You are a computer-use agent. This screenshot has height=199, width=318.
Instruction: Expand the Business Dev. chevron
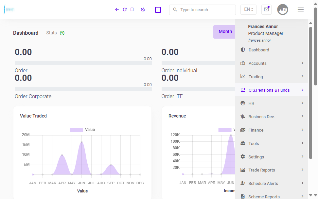(302, 116)
